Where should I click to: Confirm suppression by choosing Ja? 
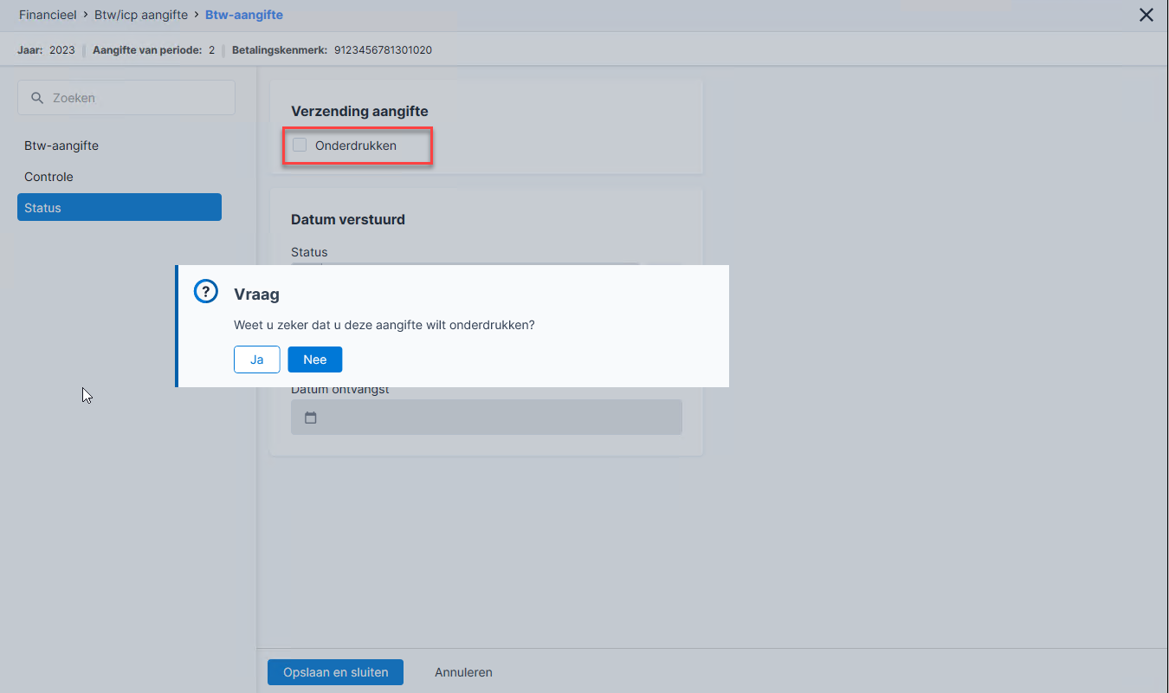(x=256, y=359)
